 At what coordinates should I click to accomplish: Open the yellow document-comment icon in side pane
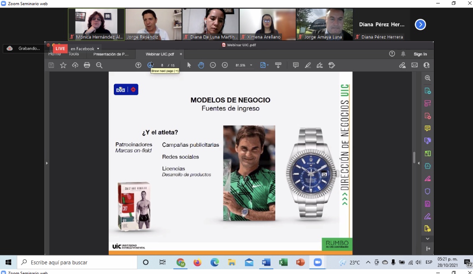click(427, 229)
